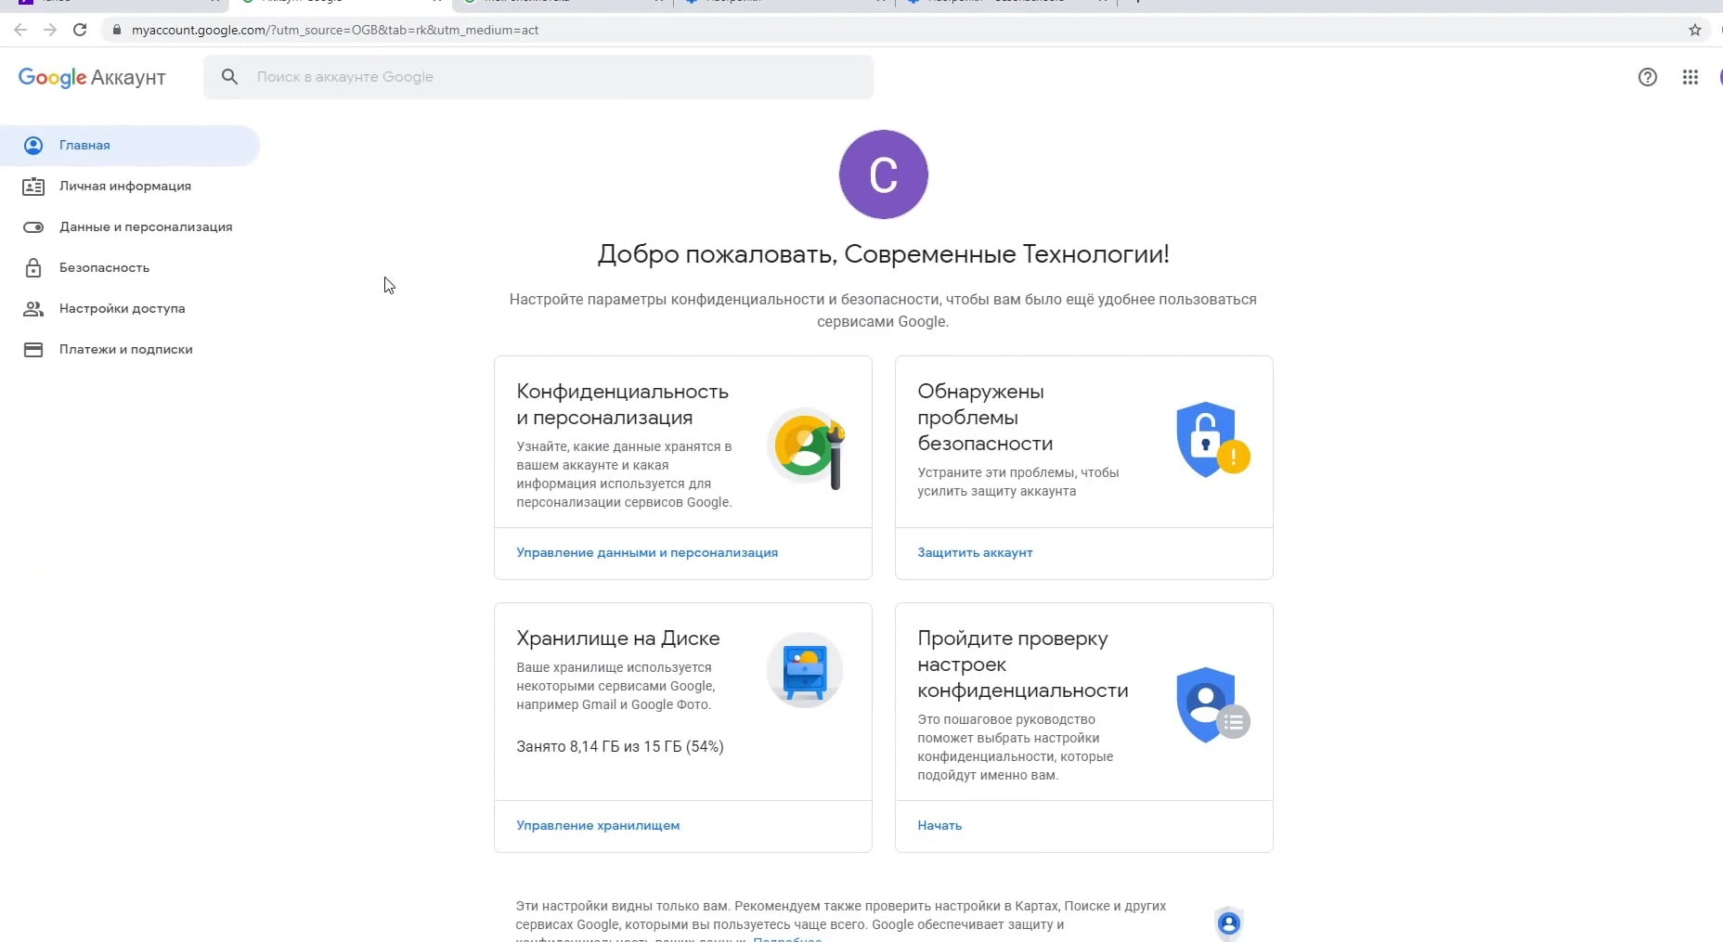Click Начать to start privacy checkup

pos(939,826)
